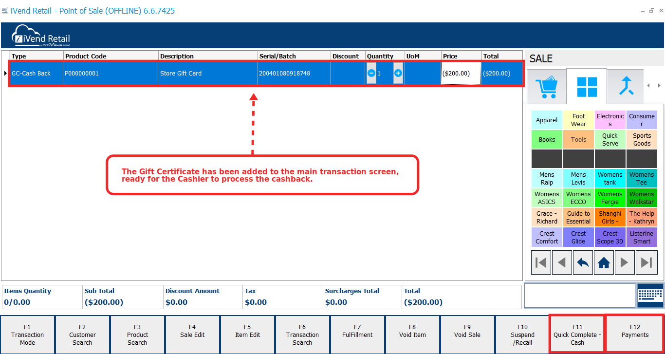
Task: Choose the Consumer category tile
Action: [642, 120]
